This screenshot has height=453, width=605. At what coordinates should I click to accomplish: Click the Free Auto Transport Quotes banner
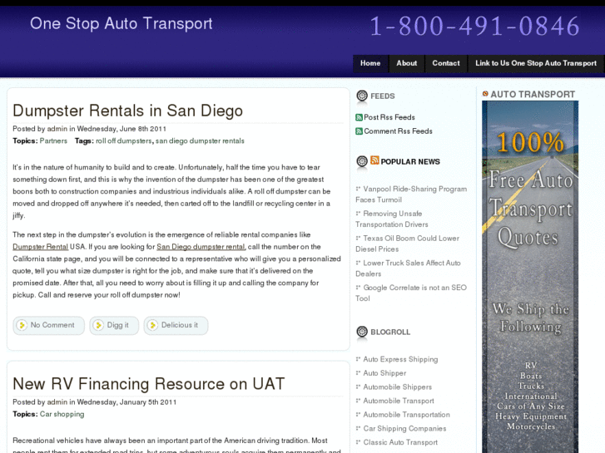pos(530,277)
